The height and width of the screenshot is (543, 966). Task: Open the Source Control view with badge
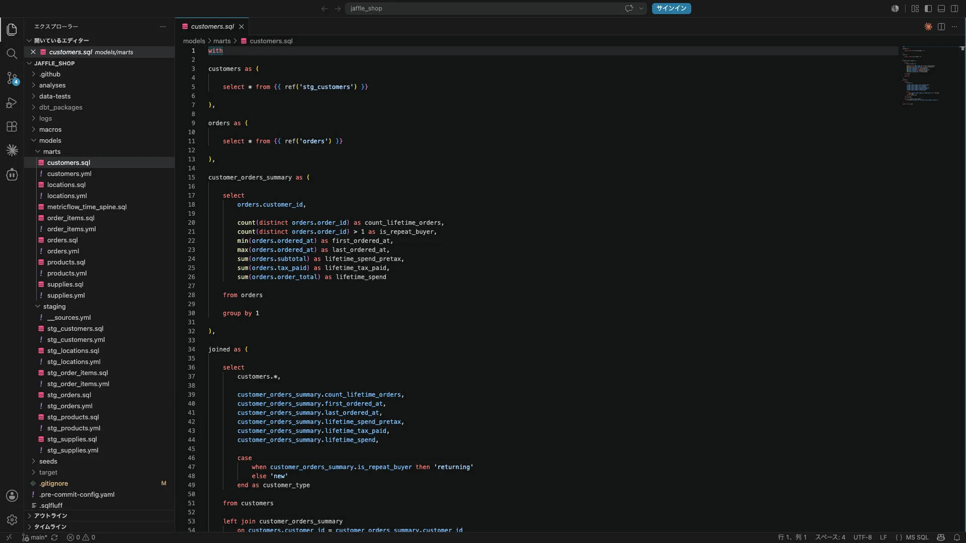pos(12,78)
